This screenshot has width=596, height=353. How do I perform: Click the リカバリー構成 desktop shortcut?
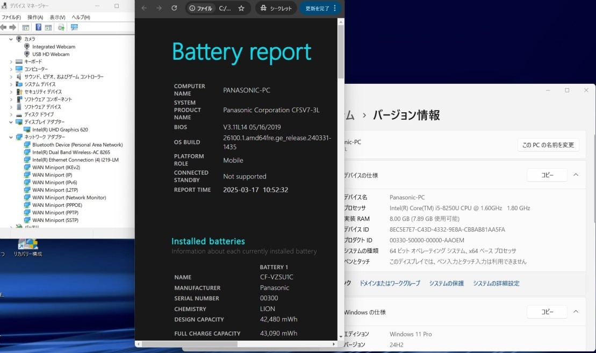click(28, 248)
